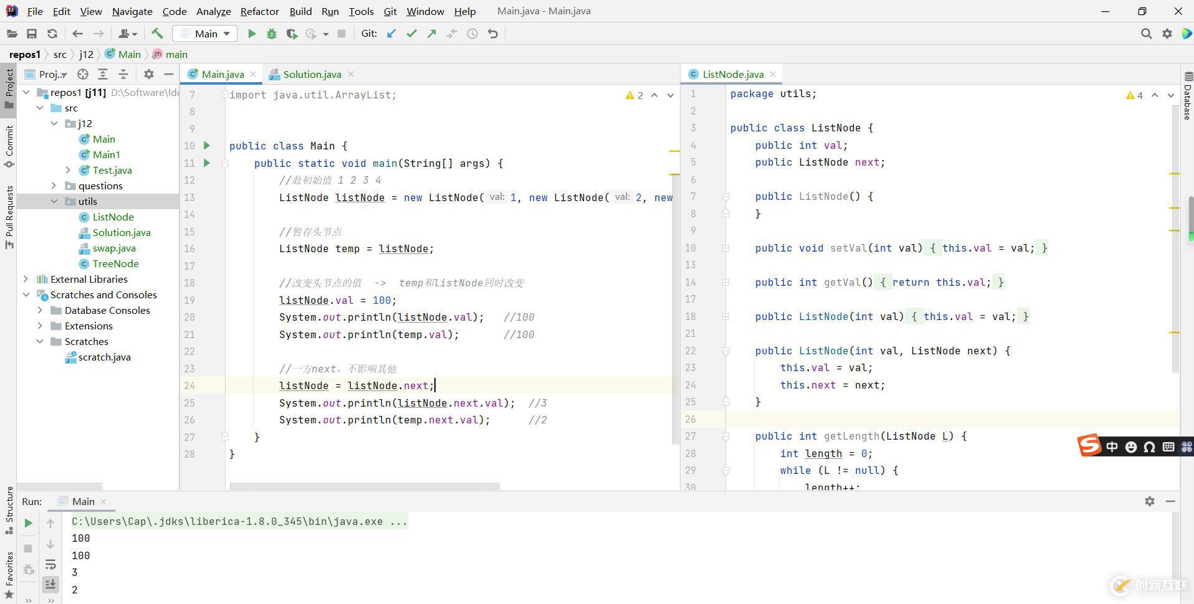Expand the External Libraries node
Viewport: 1194px width, 604px height.
26,279
